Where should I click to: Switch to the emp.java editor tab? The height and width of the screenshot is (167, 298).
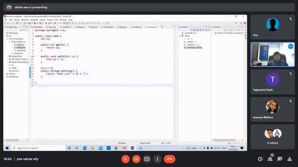81,27
